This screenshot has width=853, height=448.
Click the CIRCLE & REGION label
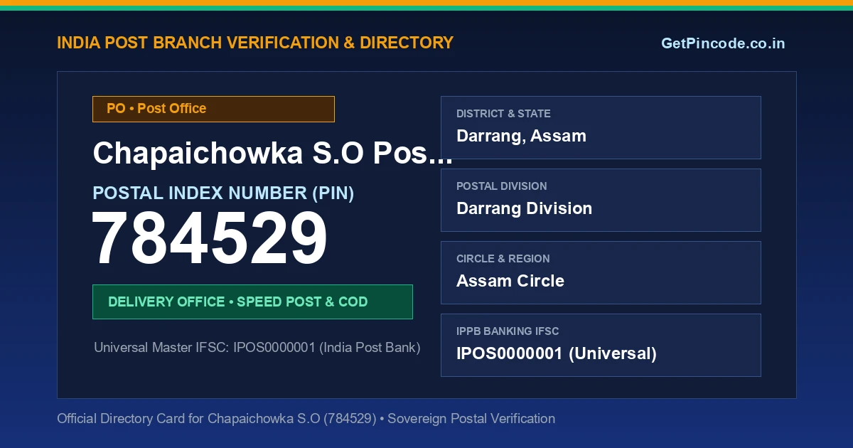coord(503,259)
